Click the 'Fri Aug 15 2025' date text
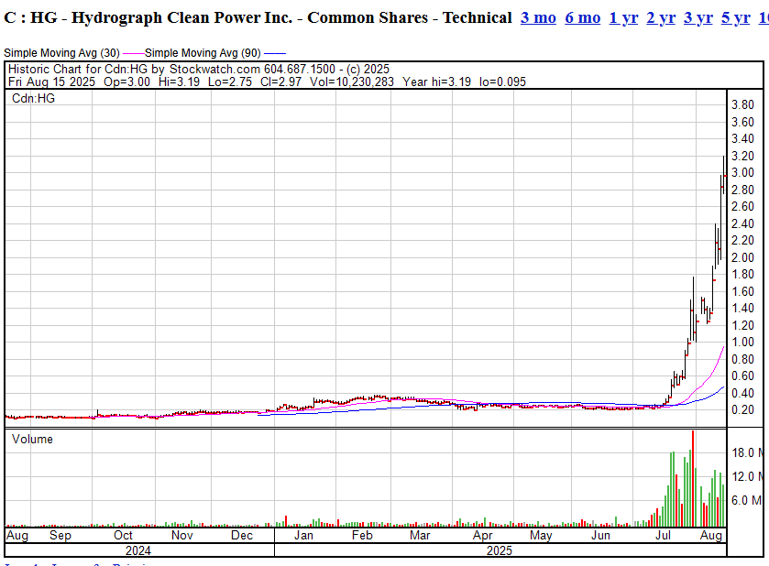Screen dimensions: 769x566 [51, 82]
